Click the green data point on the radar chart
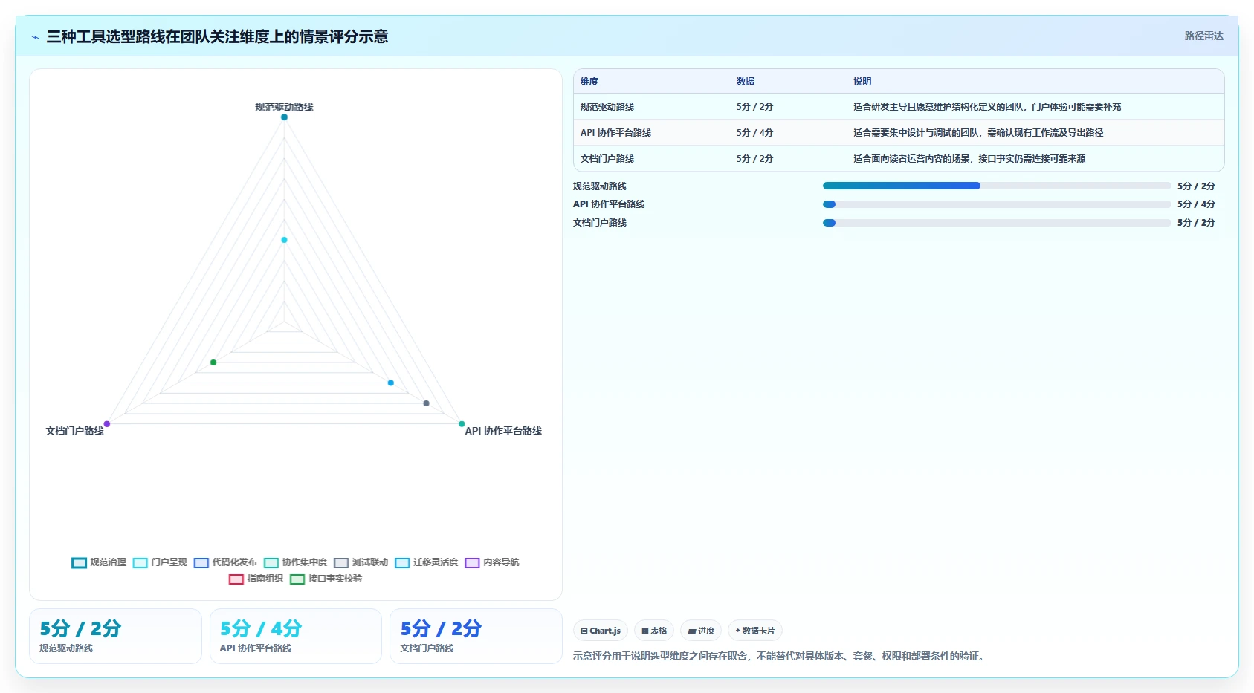Screen dimensions: 1254x693 (x=213, y=362)
